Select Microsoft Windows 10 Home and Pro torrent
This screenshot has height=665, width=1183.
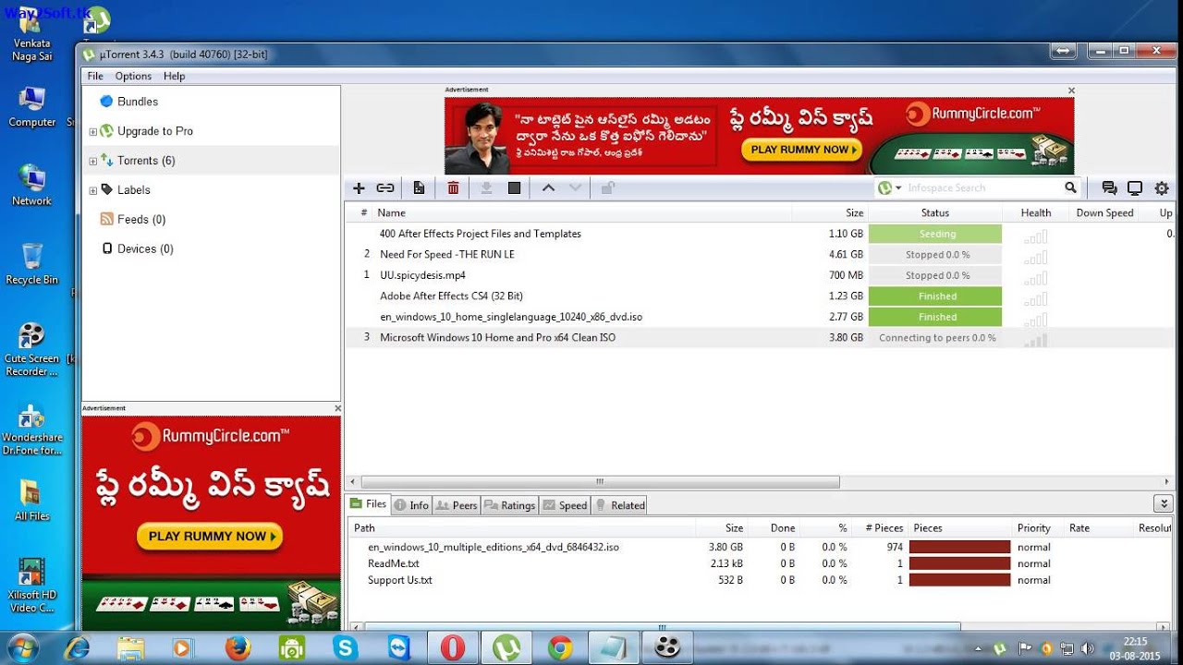497,338
